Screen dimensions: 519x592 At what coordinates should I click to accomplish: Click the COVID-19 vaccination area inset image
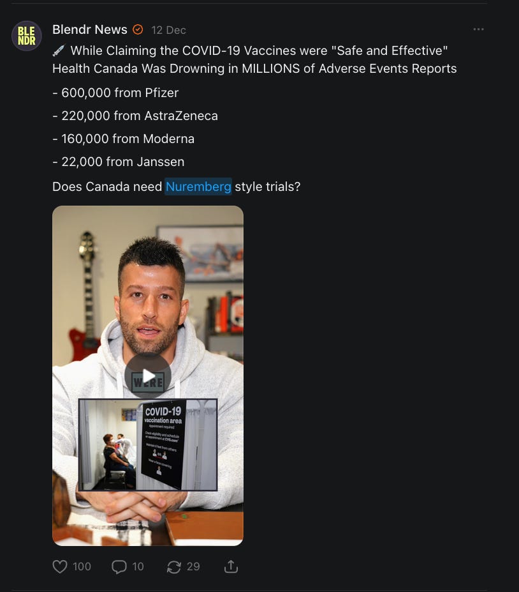[148, 444]
